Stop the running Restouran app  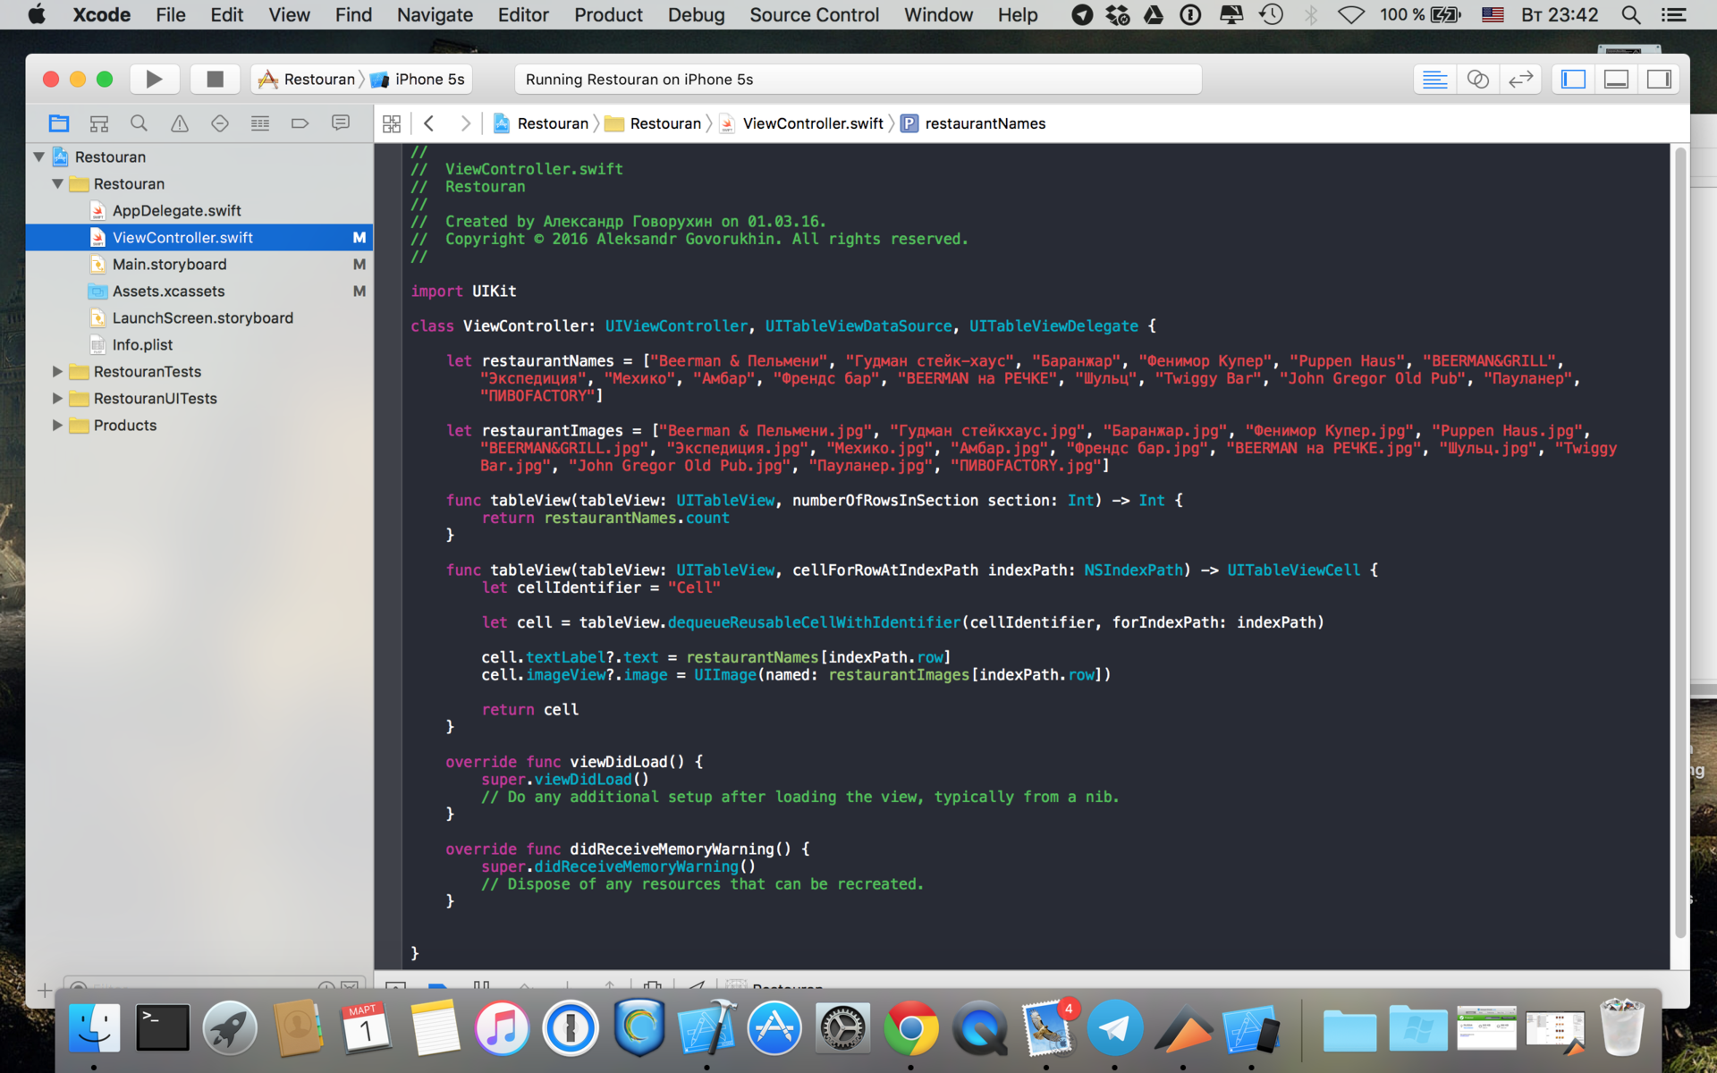point(215,80)
